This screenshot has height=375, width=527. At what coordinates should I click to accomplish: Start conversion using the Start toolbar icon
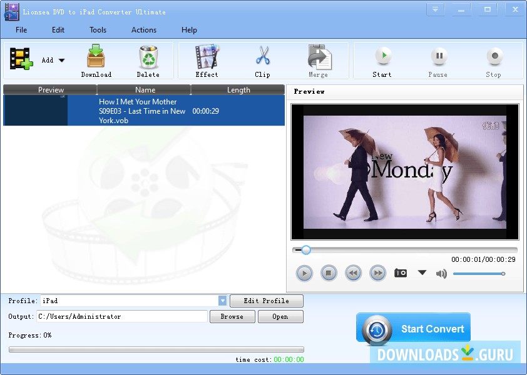pos(382,56)
